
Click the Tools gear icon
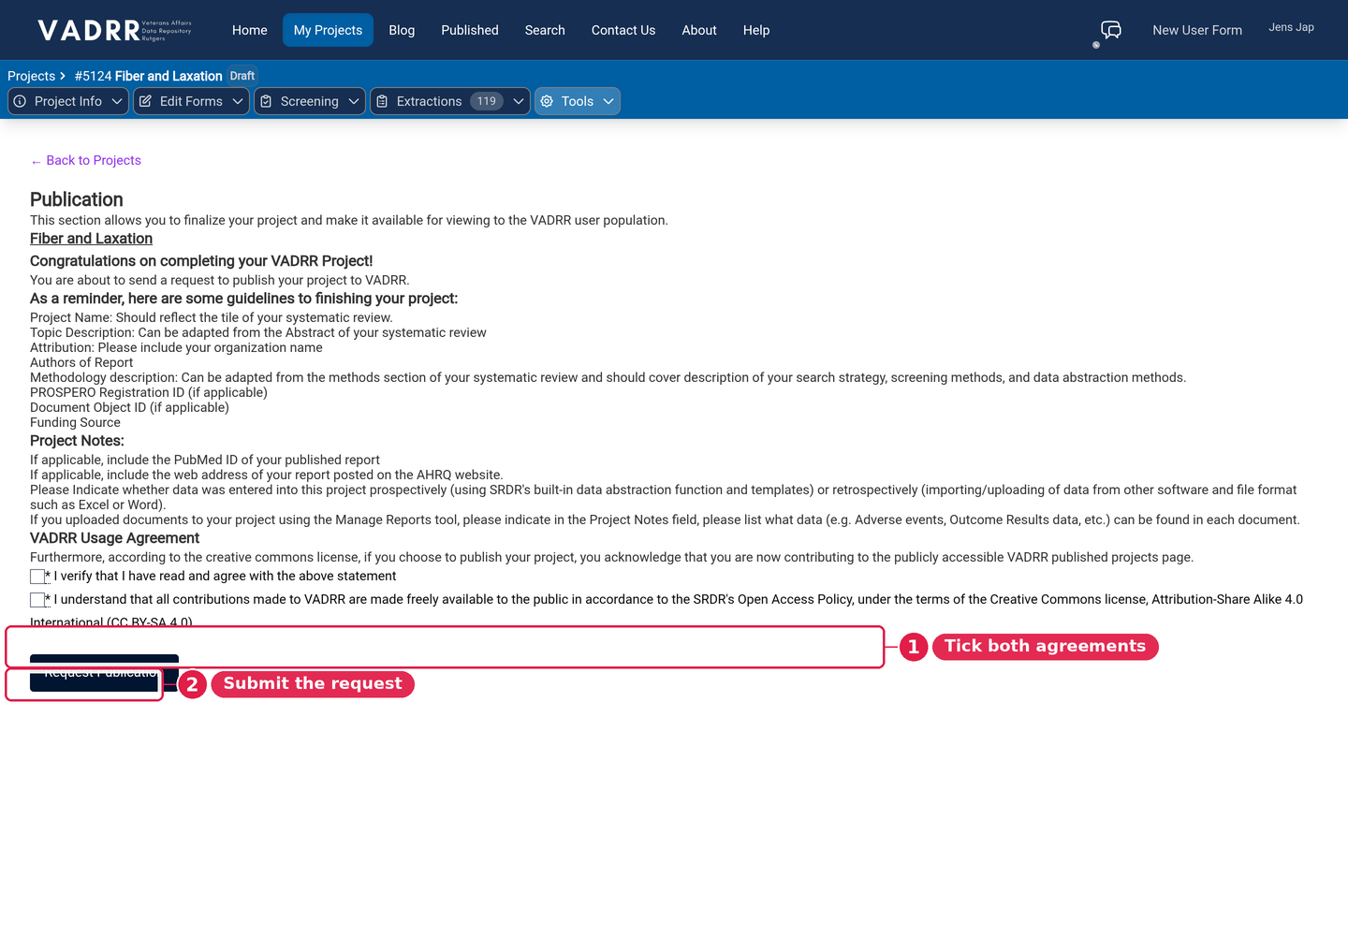(547, 101)
